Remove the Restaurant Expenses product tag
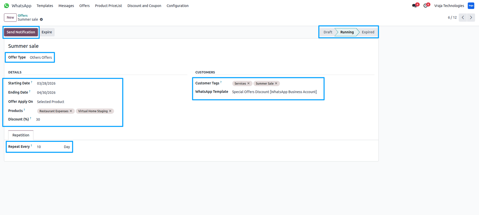479x215 pixels. click(x=71, y=111)
